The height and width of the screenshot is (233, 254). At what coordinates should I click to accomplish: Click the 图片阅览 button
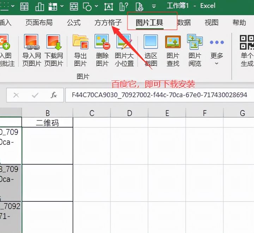(195, 50)
